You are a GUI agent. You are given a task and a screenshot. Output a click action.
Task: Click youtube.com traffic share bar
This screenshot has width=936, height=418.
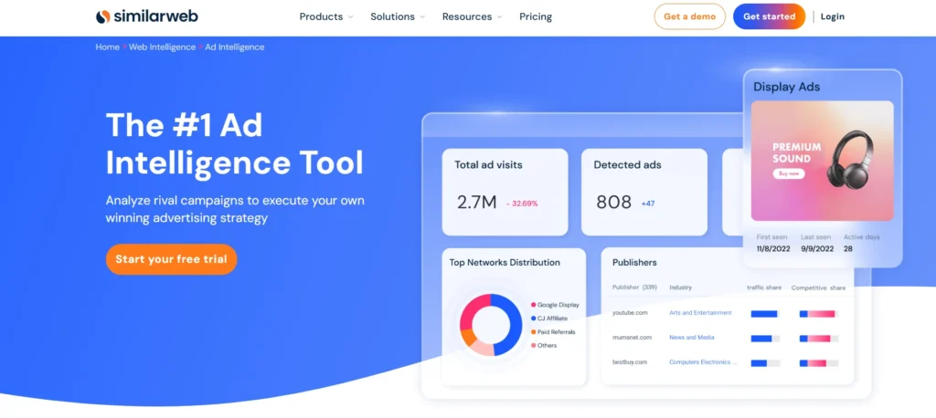point(765,314)
